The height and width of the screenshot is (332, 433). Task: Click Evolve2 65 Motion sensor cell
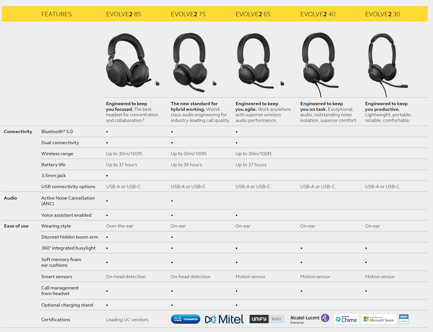point(250,277)
